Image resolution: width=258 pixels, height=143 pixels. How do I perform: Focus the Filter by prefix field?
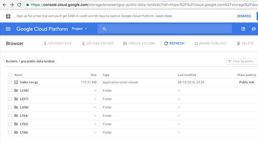pos(242,61)
